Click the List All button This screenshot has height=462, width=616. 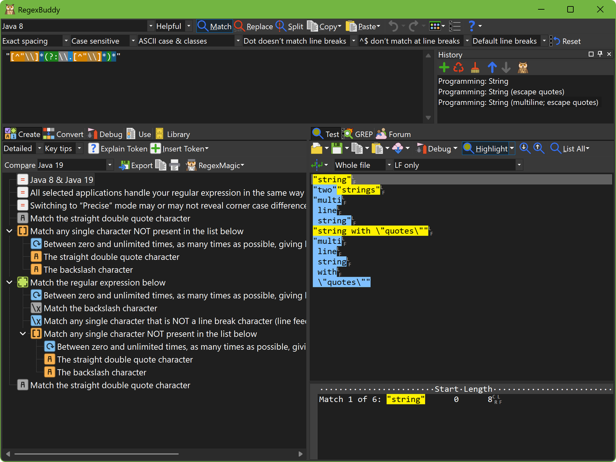(x=570, y=149)
